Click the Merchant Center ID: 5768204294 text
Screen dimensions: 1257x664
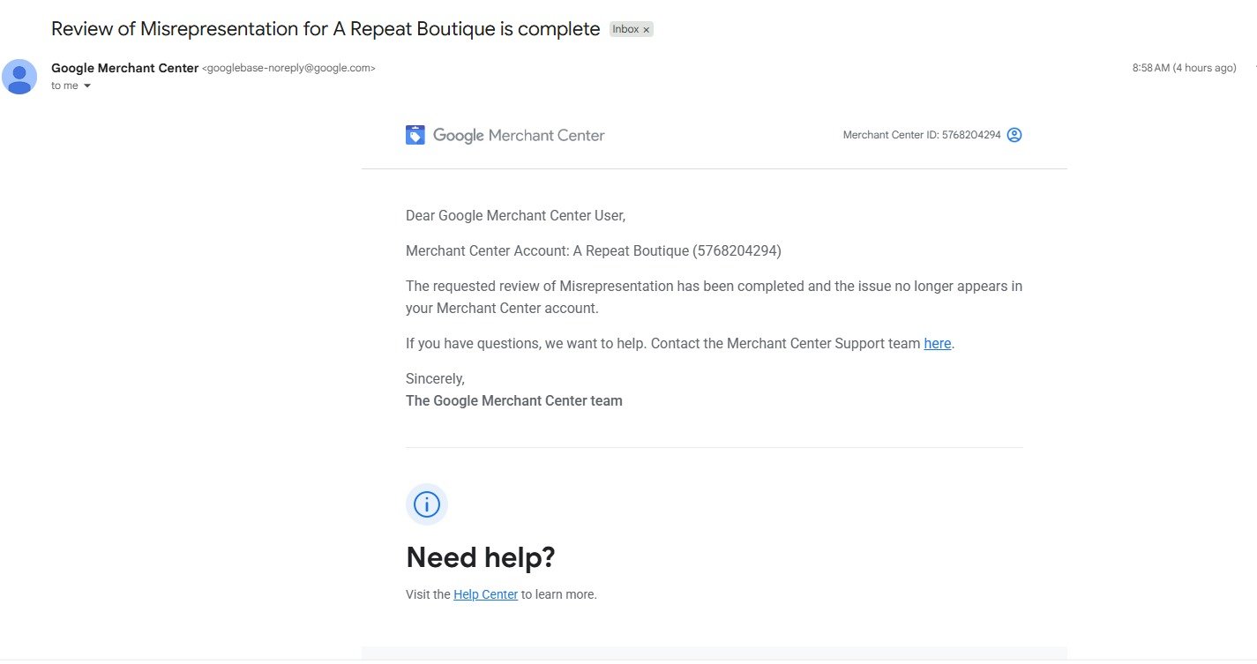922,135
